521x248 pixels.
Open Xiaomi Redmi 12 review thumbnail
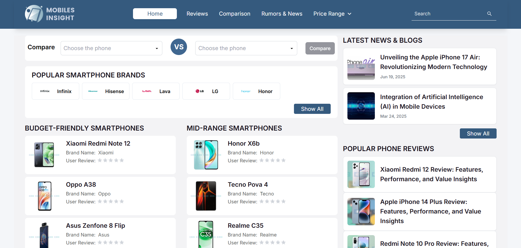(x=361, y=174)
